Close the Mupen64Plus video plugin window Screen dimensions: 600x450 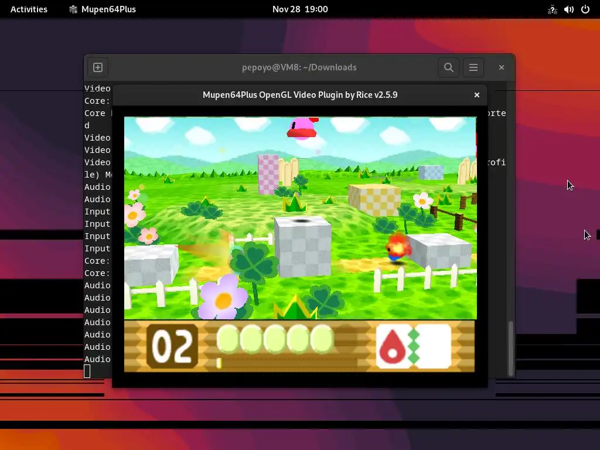pyautogui.click(x=477, y=95)
